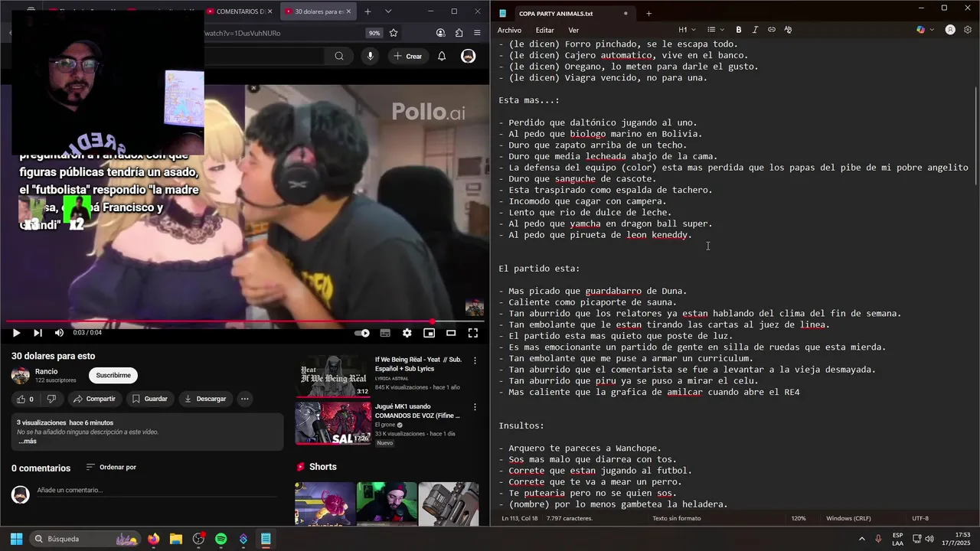Switch to COMENTARIOS browser tab
Screen dimensions: 980x551
240,11
